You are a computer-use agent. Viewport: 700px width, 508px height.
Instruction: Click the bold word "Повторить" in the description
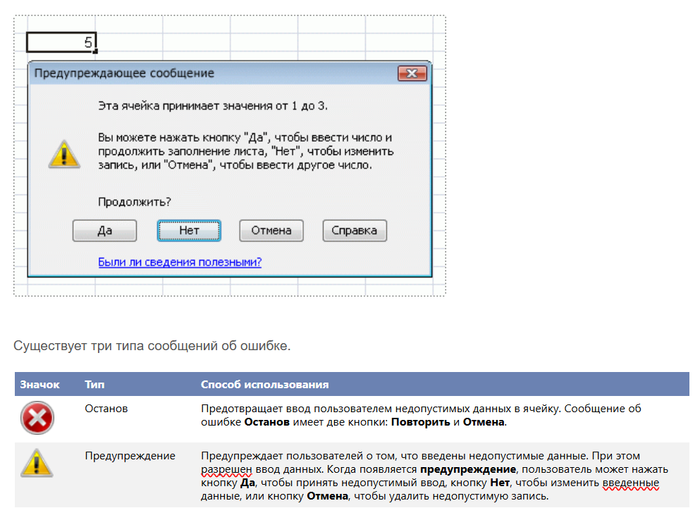[421, 422]
